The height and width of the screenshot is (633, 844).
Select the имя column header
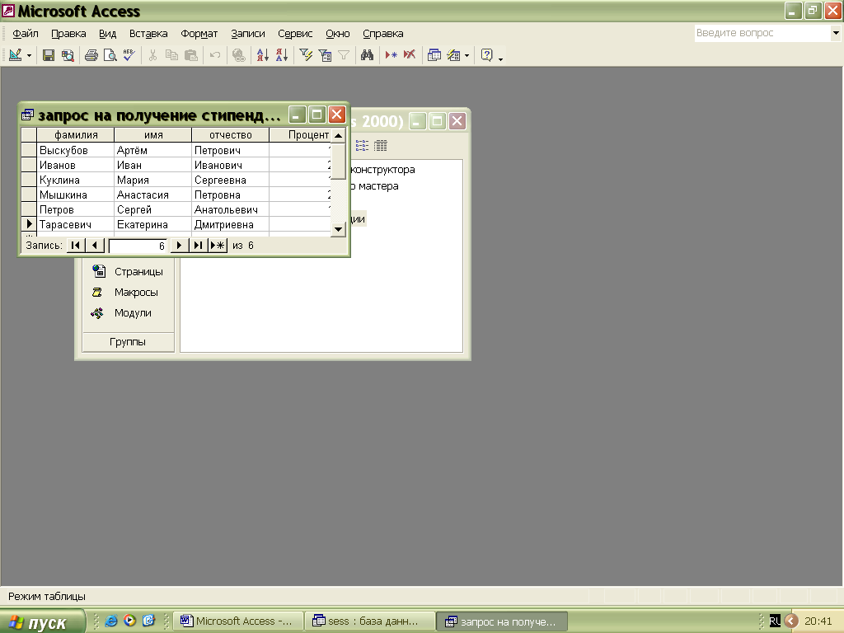tap(152, 134)
